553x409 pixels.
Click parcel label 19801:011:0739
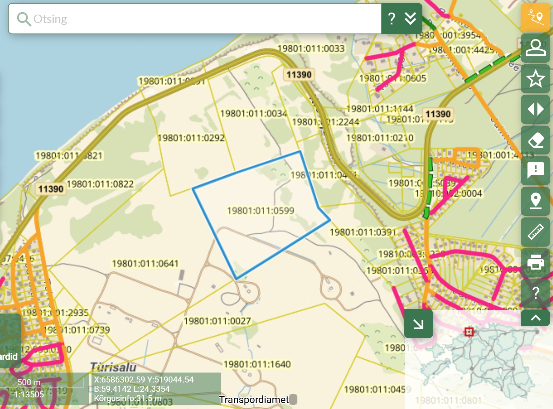pos(77,330)
